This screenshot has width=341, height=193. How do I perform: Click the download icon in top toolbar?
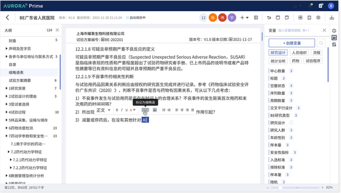pos(331,18)
